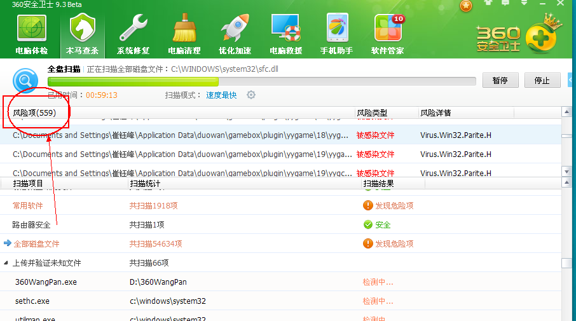Click the 风险项(559) column header
Screen dimensions: 576x321
click(34, 113)
